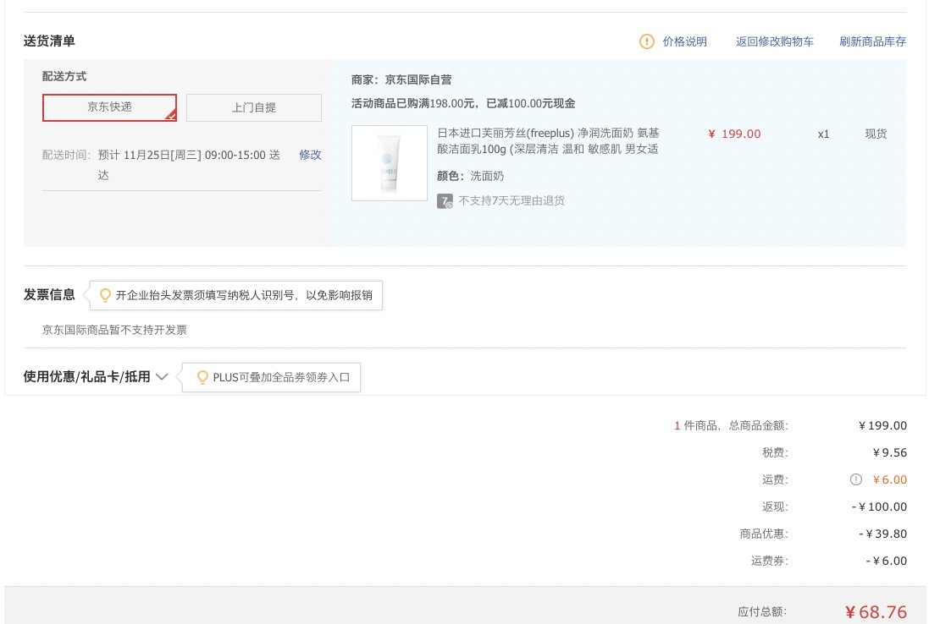
Task: Click the total goods amount ¥199.00 in summary
Action: 882,426
